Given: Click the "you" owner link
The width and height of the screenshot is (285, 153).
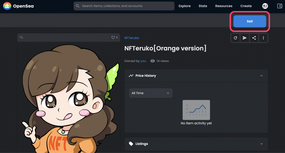Looking at the screenshot, I should pyautogui.click(x=143, y=61).
